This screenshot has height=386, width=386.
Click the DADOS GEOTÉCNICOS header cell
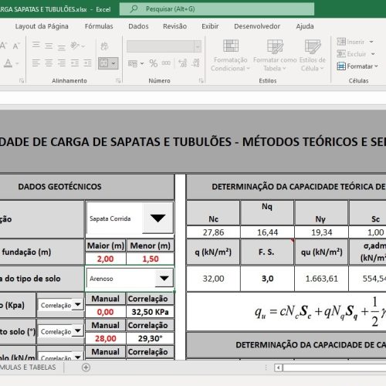pos(86,187)
